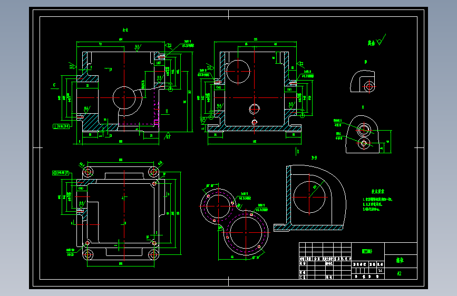The image size is (457, 296).
Task: Select the upper hole in detail view H
Action: point(364,130)
